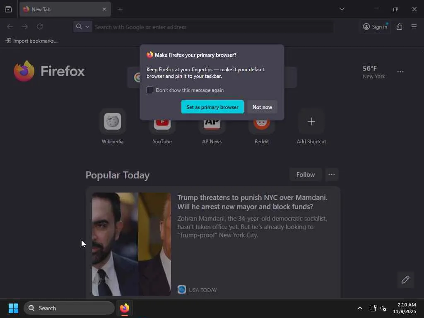Check Don't show this message again
Image resolution: width=424 pixels, height=318 pixels.
pos(150,90)
